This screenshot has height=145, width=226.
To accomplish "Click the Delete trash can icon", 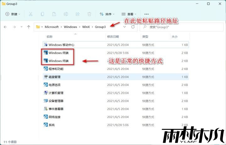I will pos(89,14).
